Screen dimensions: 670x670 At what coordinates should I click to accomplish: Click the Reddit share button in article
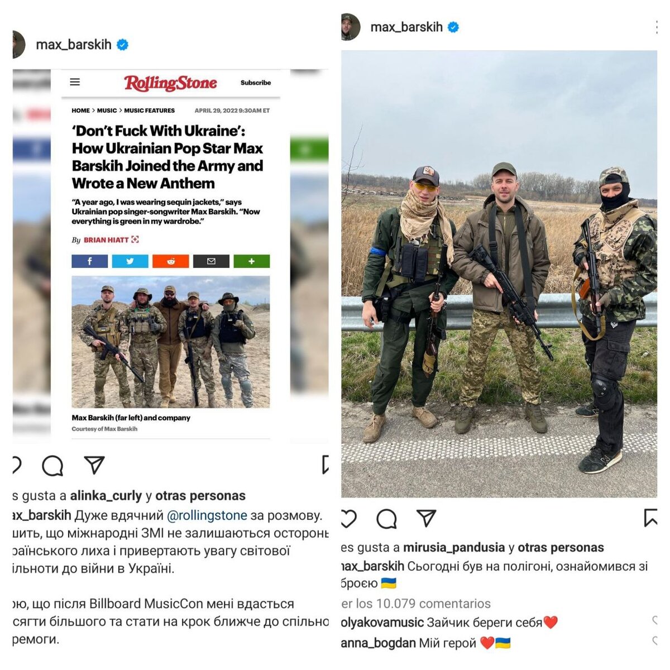point(170,261)
